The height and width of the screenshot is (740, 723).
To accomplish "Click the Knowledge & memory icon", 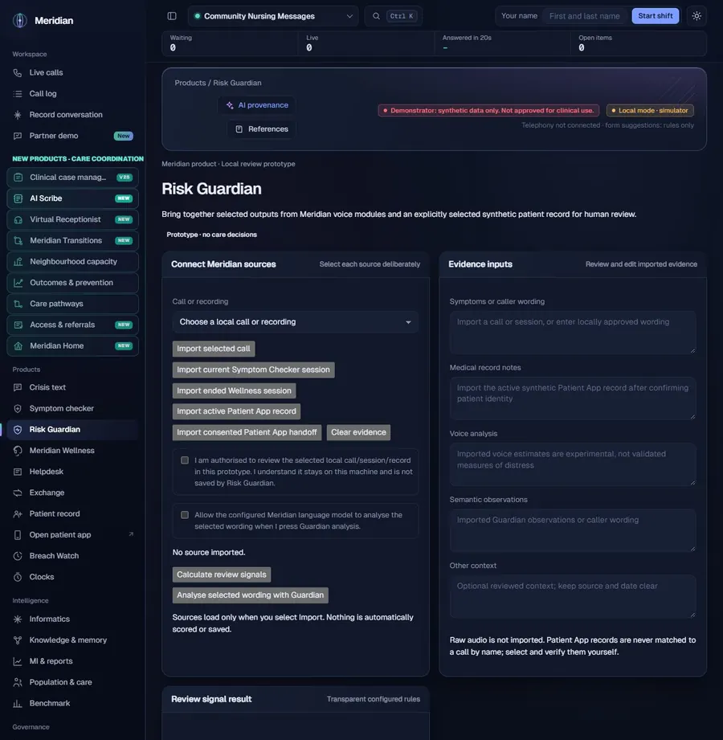I will pos(18,640).
